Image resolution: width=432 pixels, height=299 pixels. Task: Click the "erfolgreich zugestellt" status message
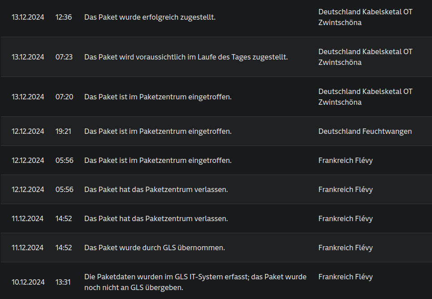coord(150,17)
